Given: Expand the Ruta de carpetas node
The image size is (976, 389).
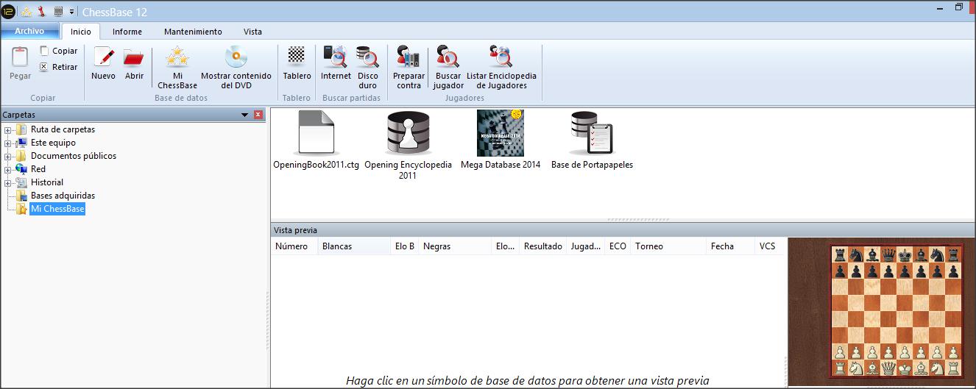Looking at the screenshot, I should click(7, 130).
